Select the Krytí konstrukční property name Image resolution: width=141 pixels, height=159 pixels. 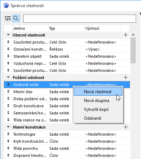[31, 141]
